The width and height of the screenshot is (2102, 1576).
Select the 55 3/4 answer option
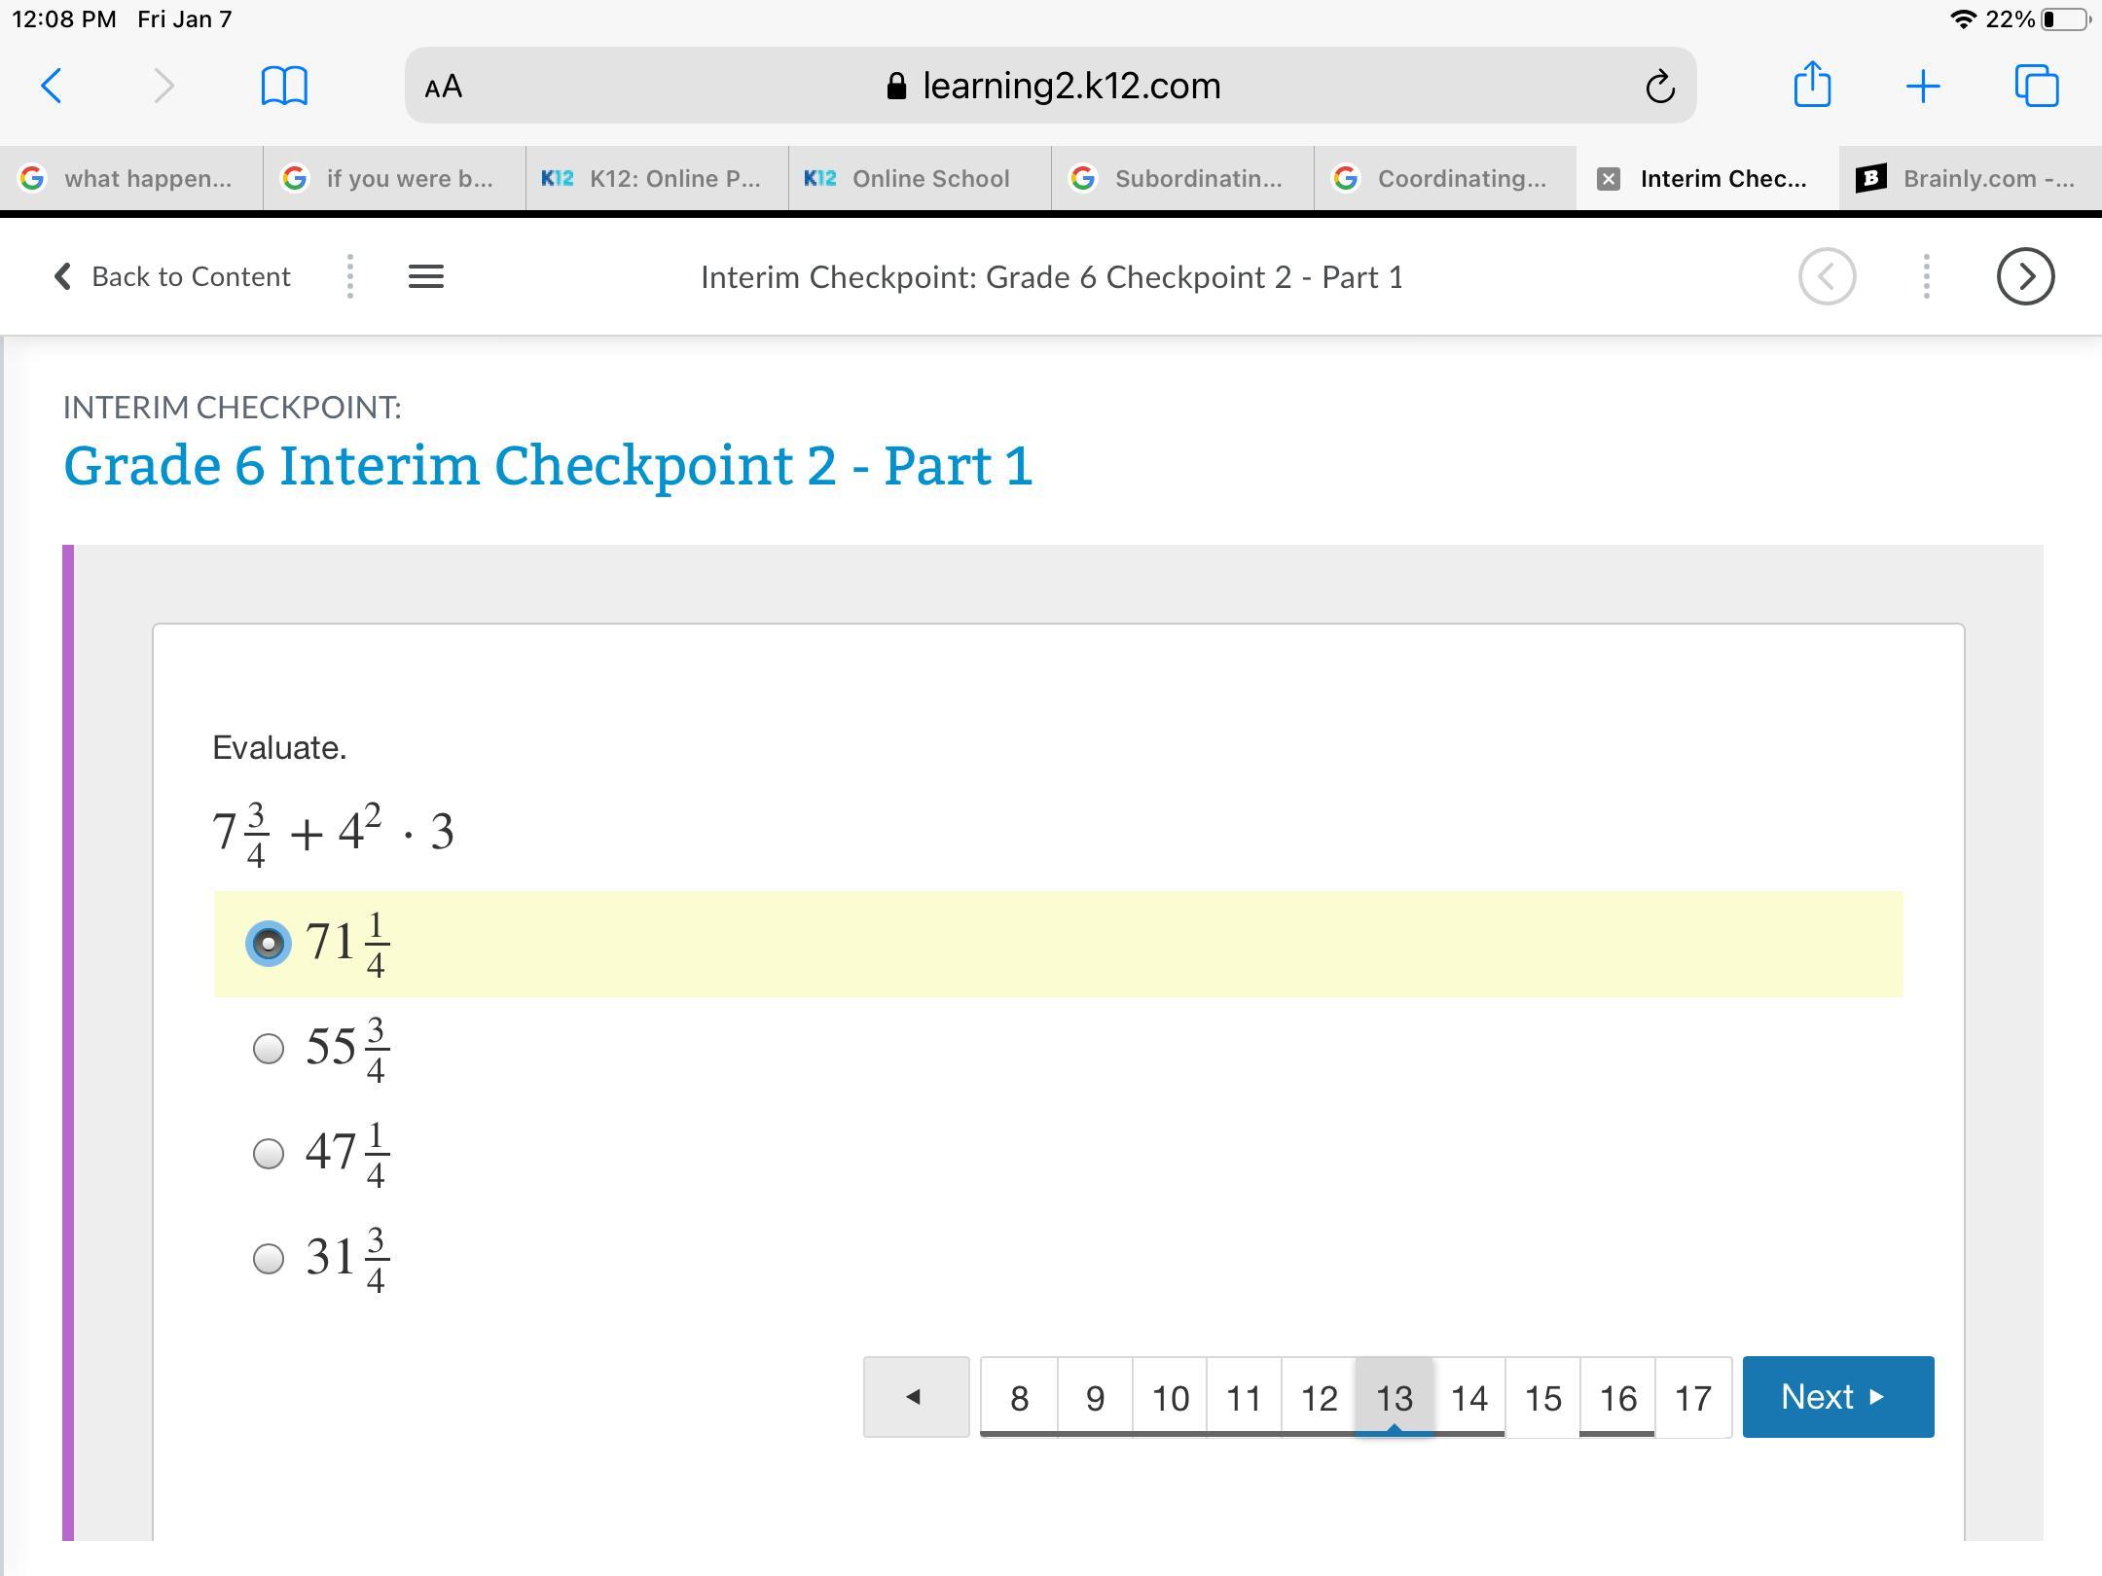[269, 1049]
